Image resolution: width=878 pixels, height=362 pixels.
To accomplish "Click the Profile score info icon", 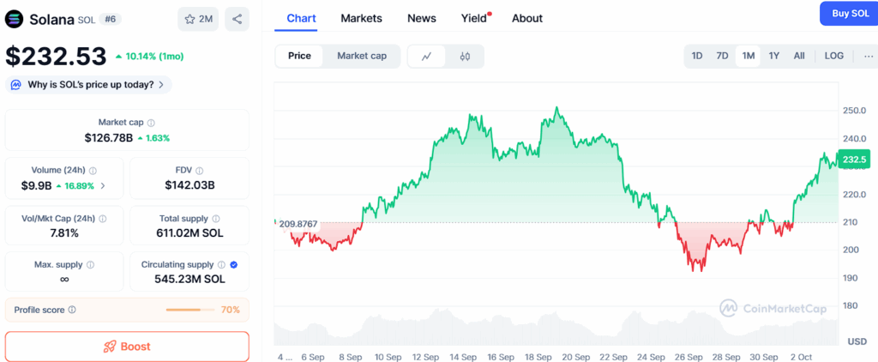I will coord(72,310).
